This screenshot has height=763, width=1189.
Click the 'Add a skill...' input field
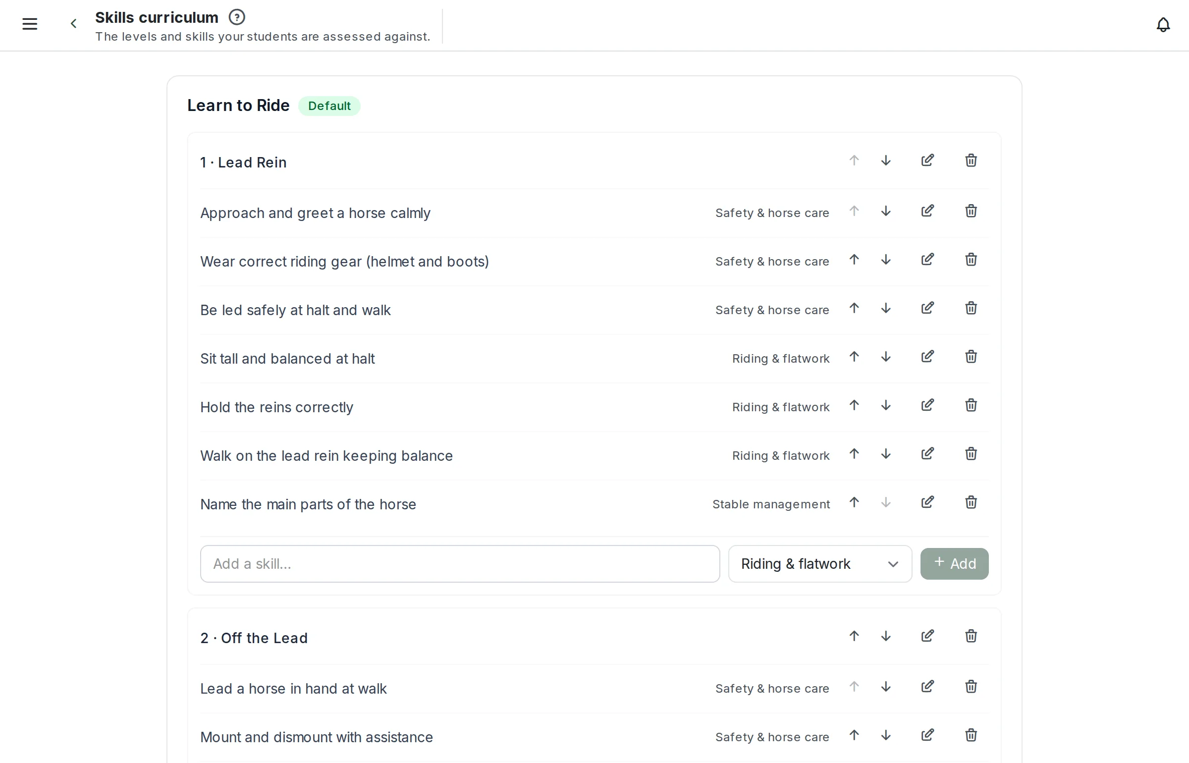[460, 564]
